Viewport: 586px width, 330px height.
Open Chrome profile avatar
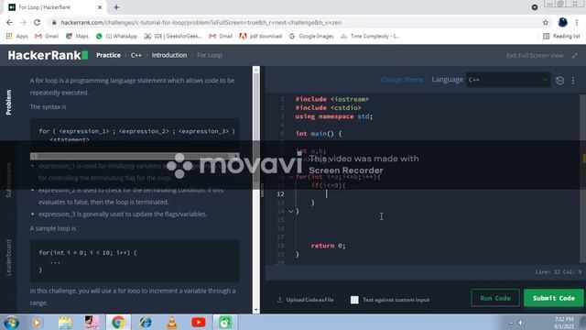point(562,22)
